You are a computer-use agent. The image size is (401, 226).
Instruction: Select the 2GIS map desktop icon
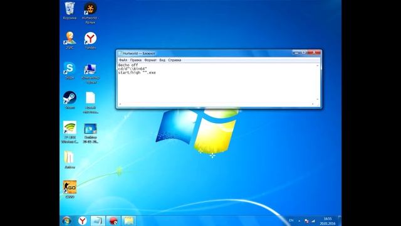[x=70, y=40]
